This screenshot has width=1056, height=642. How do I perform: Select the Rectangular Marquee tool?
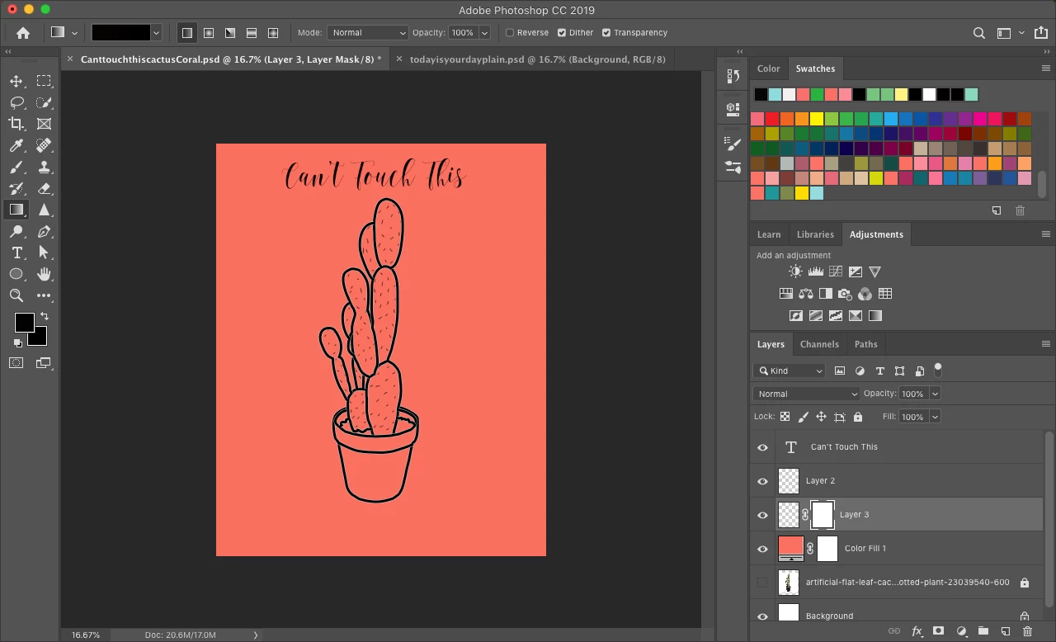pos(45,81)
